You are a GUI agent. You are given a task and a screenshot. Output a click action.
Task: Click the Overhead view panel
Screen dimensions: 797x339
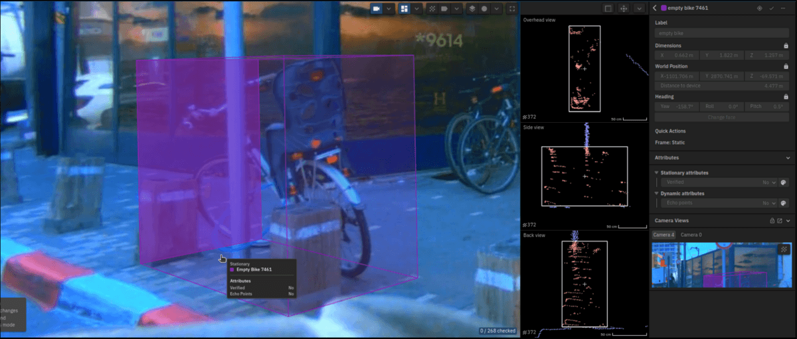[x=584, y=68]
